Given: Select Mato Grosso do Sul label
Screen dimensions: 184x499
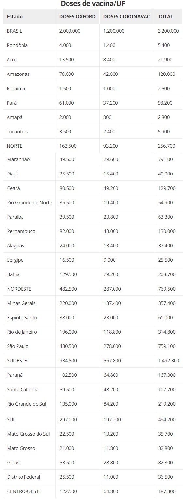Looking at the screenshot, I should pos(28,434).
